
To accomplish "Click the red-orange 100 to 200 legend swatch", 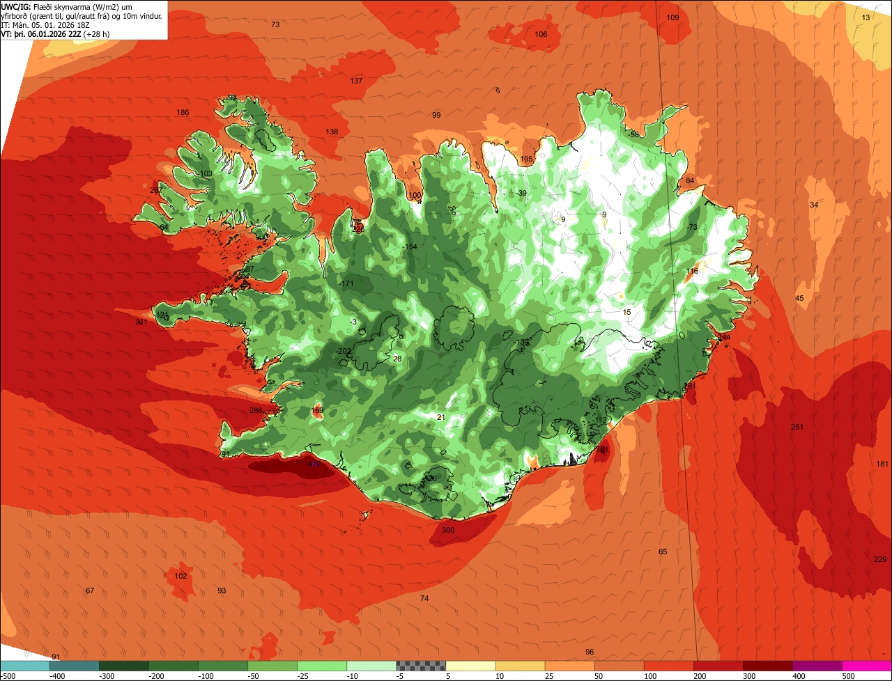I will 668,666.
